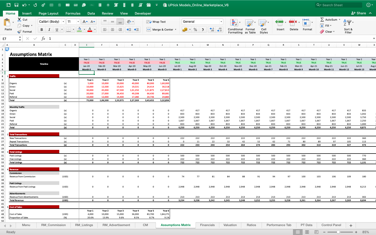Zoom out with the minus button
This screenshot has width=376, height=235.
click(x=324, y=232)
